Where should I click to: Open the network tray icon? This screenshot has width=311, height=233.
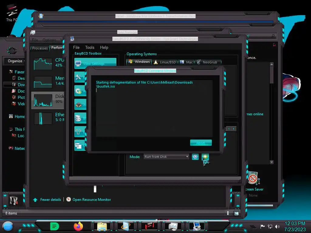(x=270, y=226)
